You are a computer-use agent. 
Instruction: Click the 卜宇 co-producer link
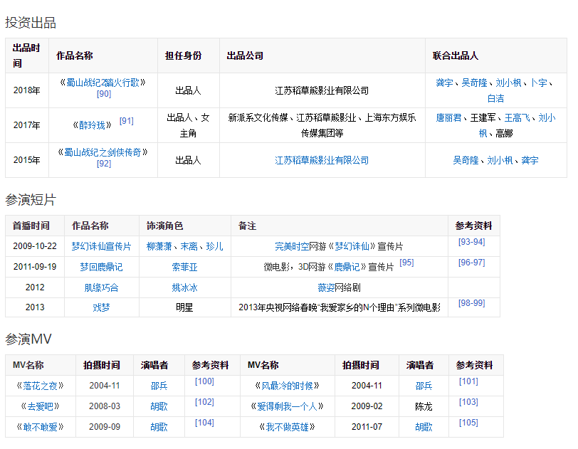coord(538,83)
